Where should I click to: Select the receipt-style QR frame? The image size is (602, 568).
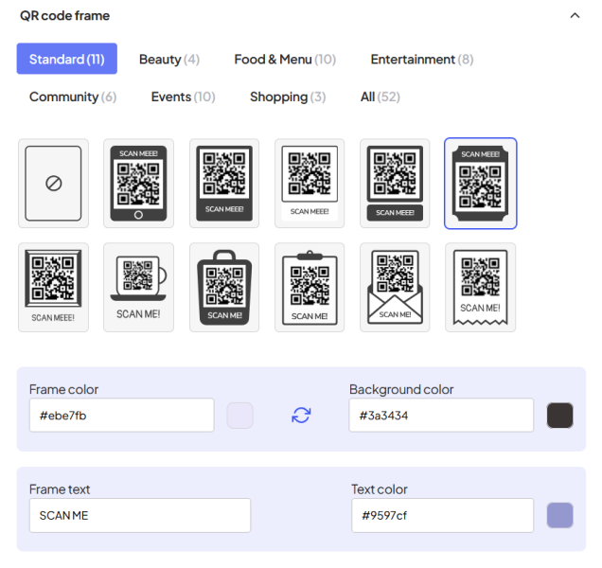(x=480, y=287)
